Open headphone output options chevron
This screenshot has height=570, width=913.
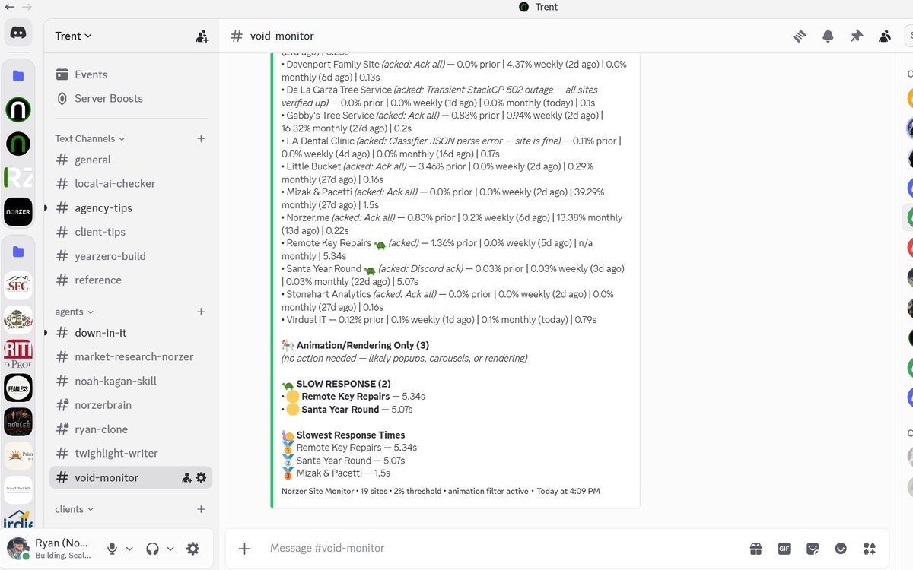click(170, 549)
